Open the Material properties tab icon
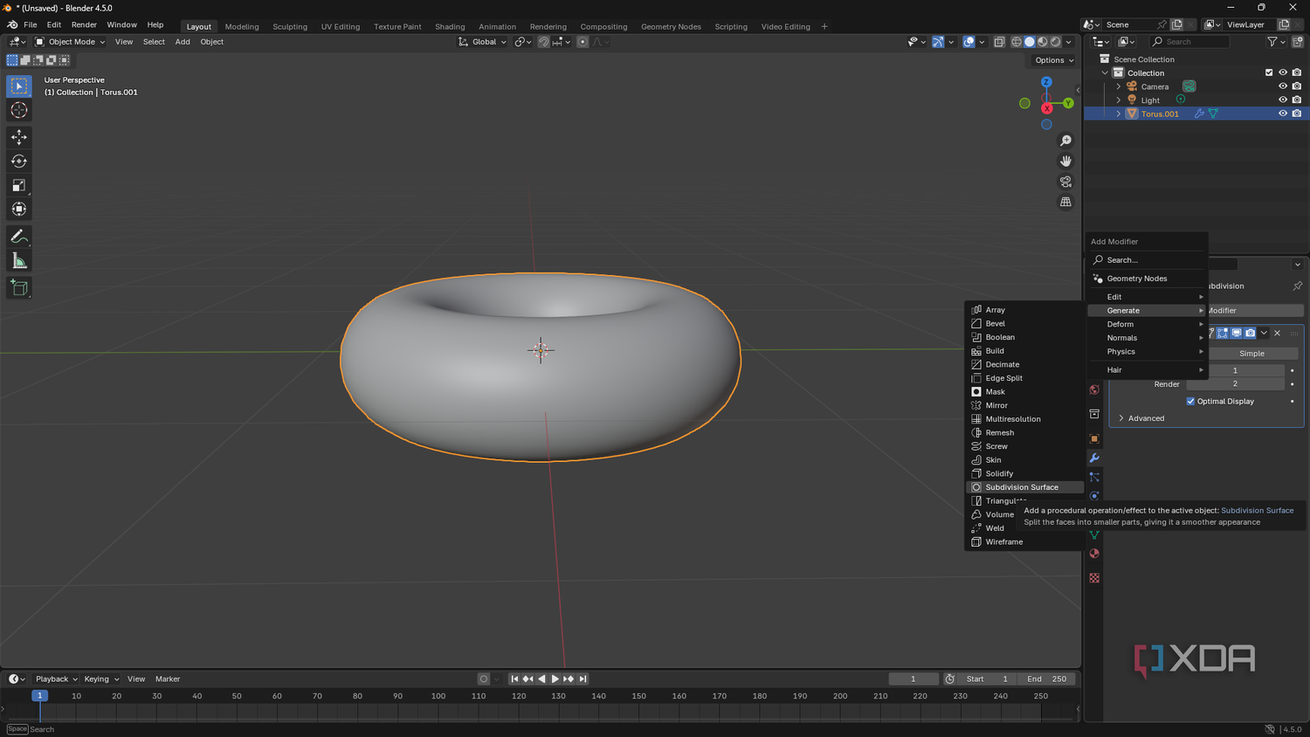 pos(1094,554)
